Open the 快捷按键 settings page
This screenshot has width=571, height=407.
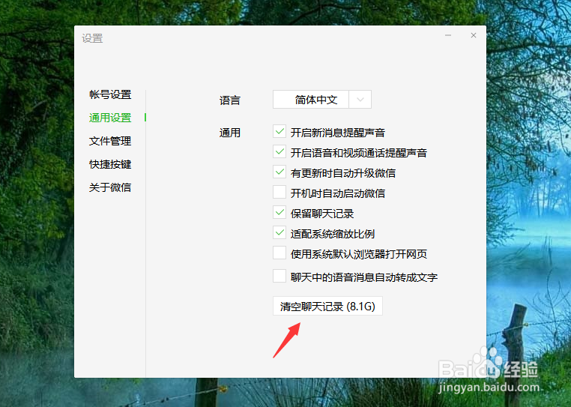[110, 164]
